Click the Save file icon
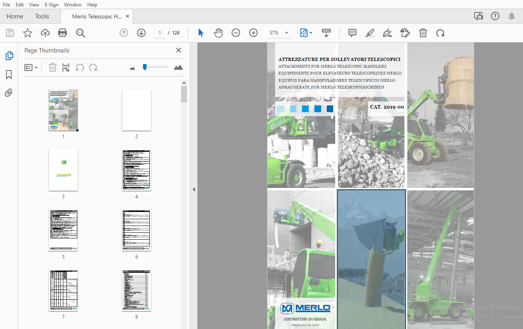Viewport: 523px width, 329px height. coord(10,33)
